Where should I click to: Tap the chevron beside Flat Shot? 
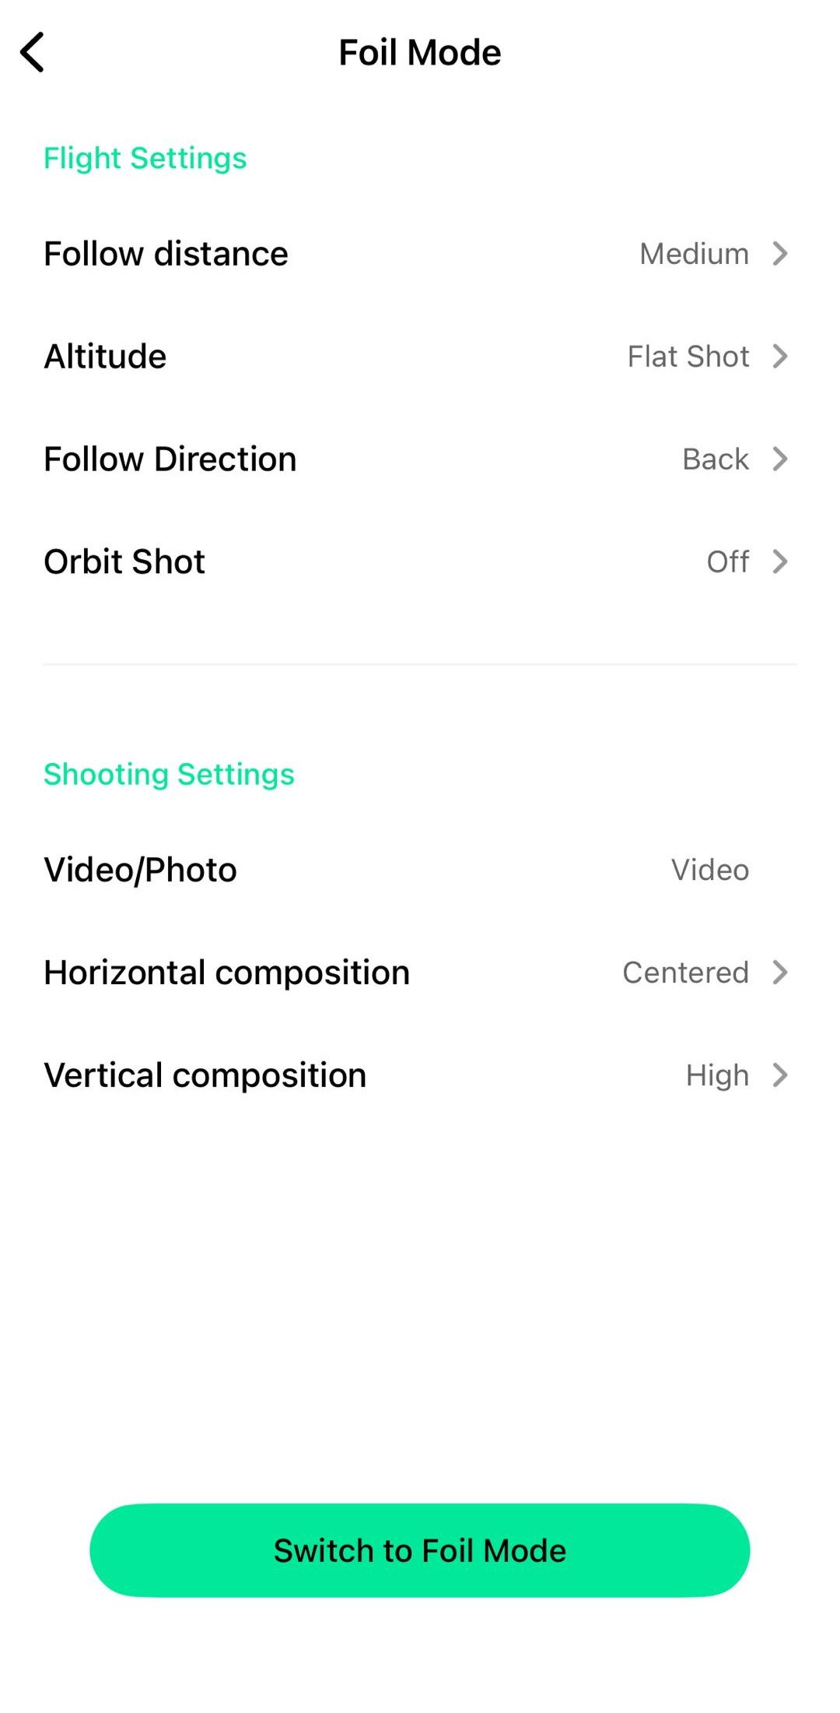pos(780,357)
